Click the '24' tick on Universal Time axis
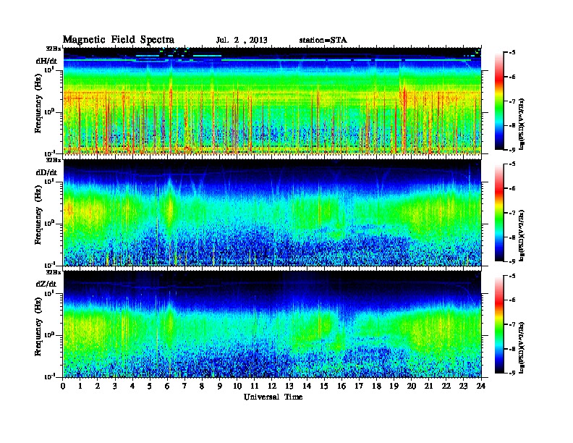 (x=481, y=386)
